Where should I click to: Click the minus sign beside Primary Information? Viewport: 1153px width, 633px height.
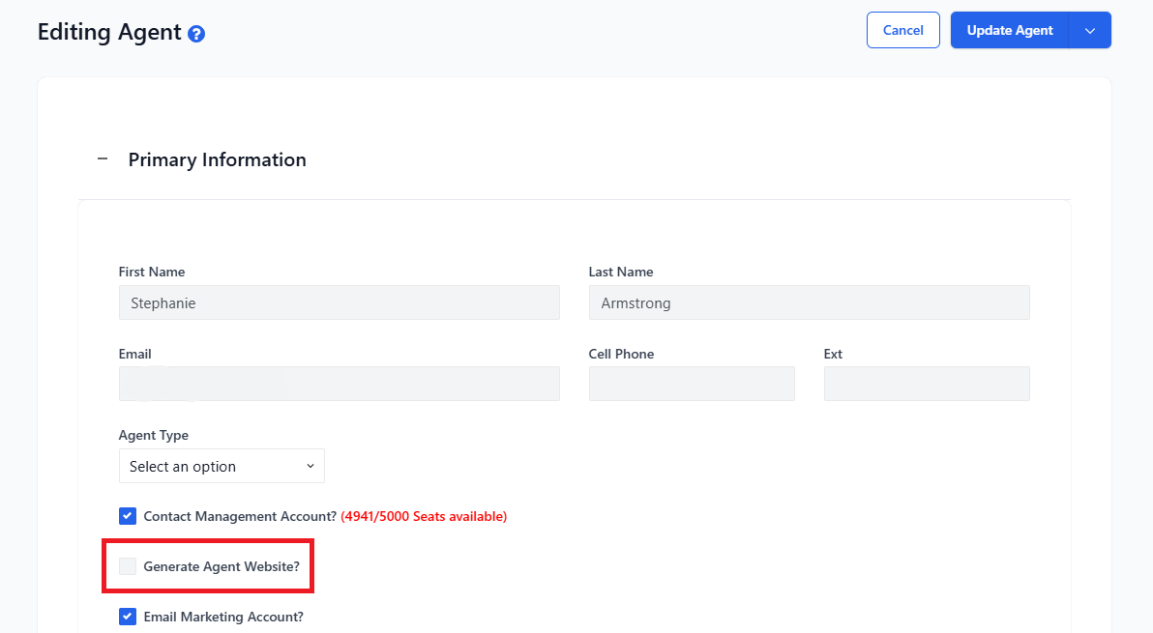coord(102,159)
